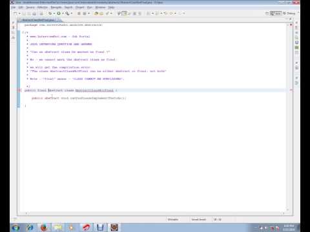Open Windows Explorer folder on taskbar
Screen dimensions: 310x232
(57, 227)
